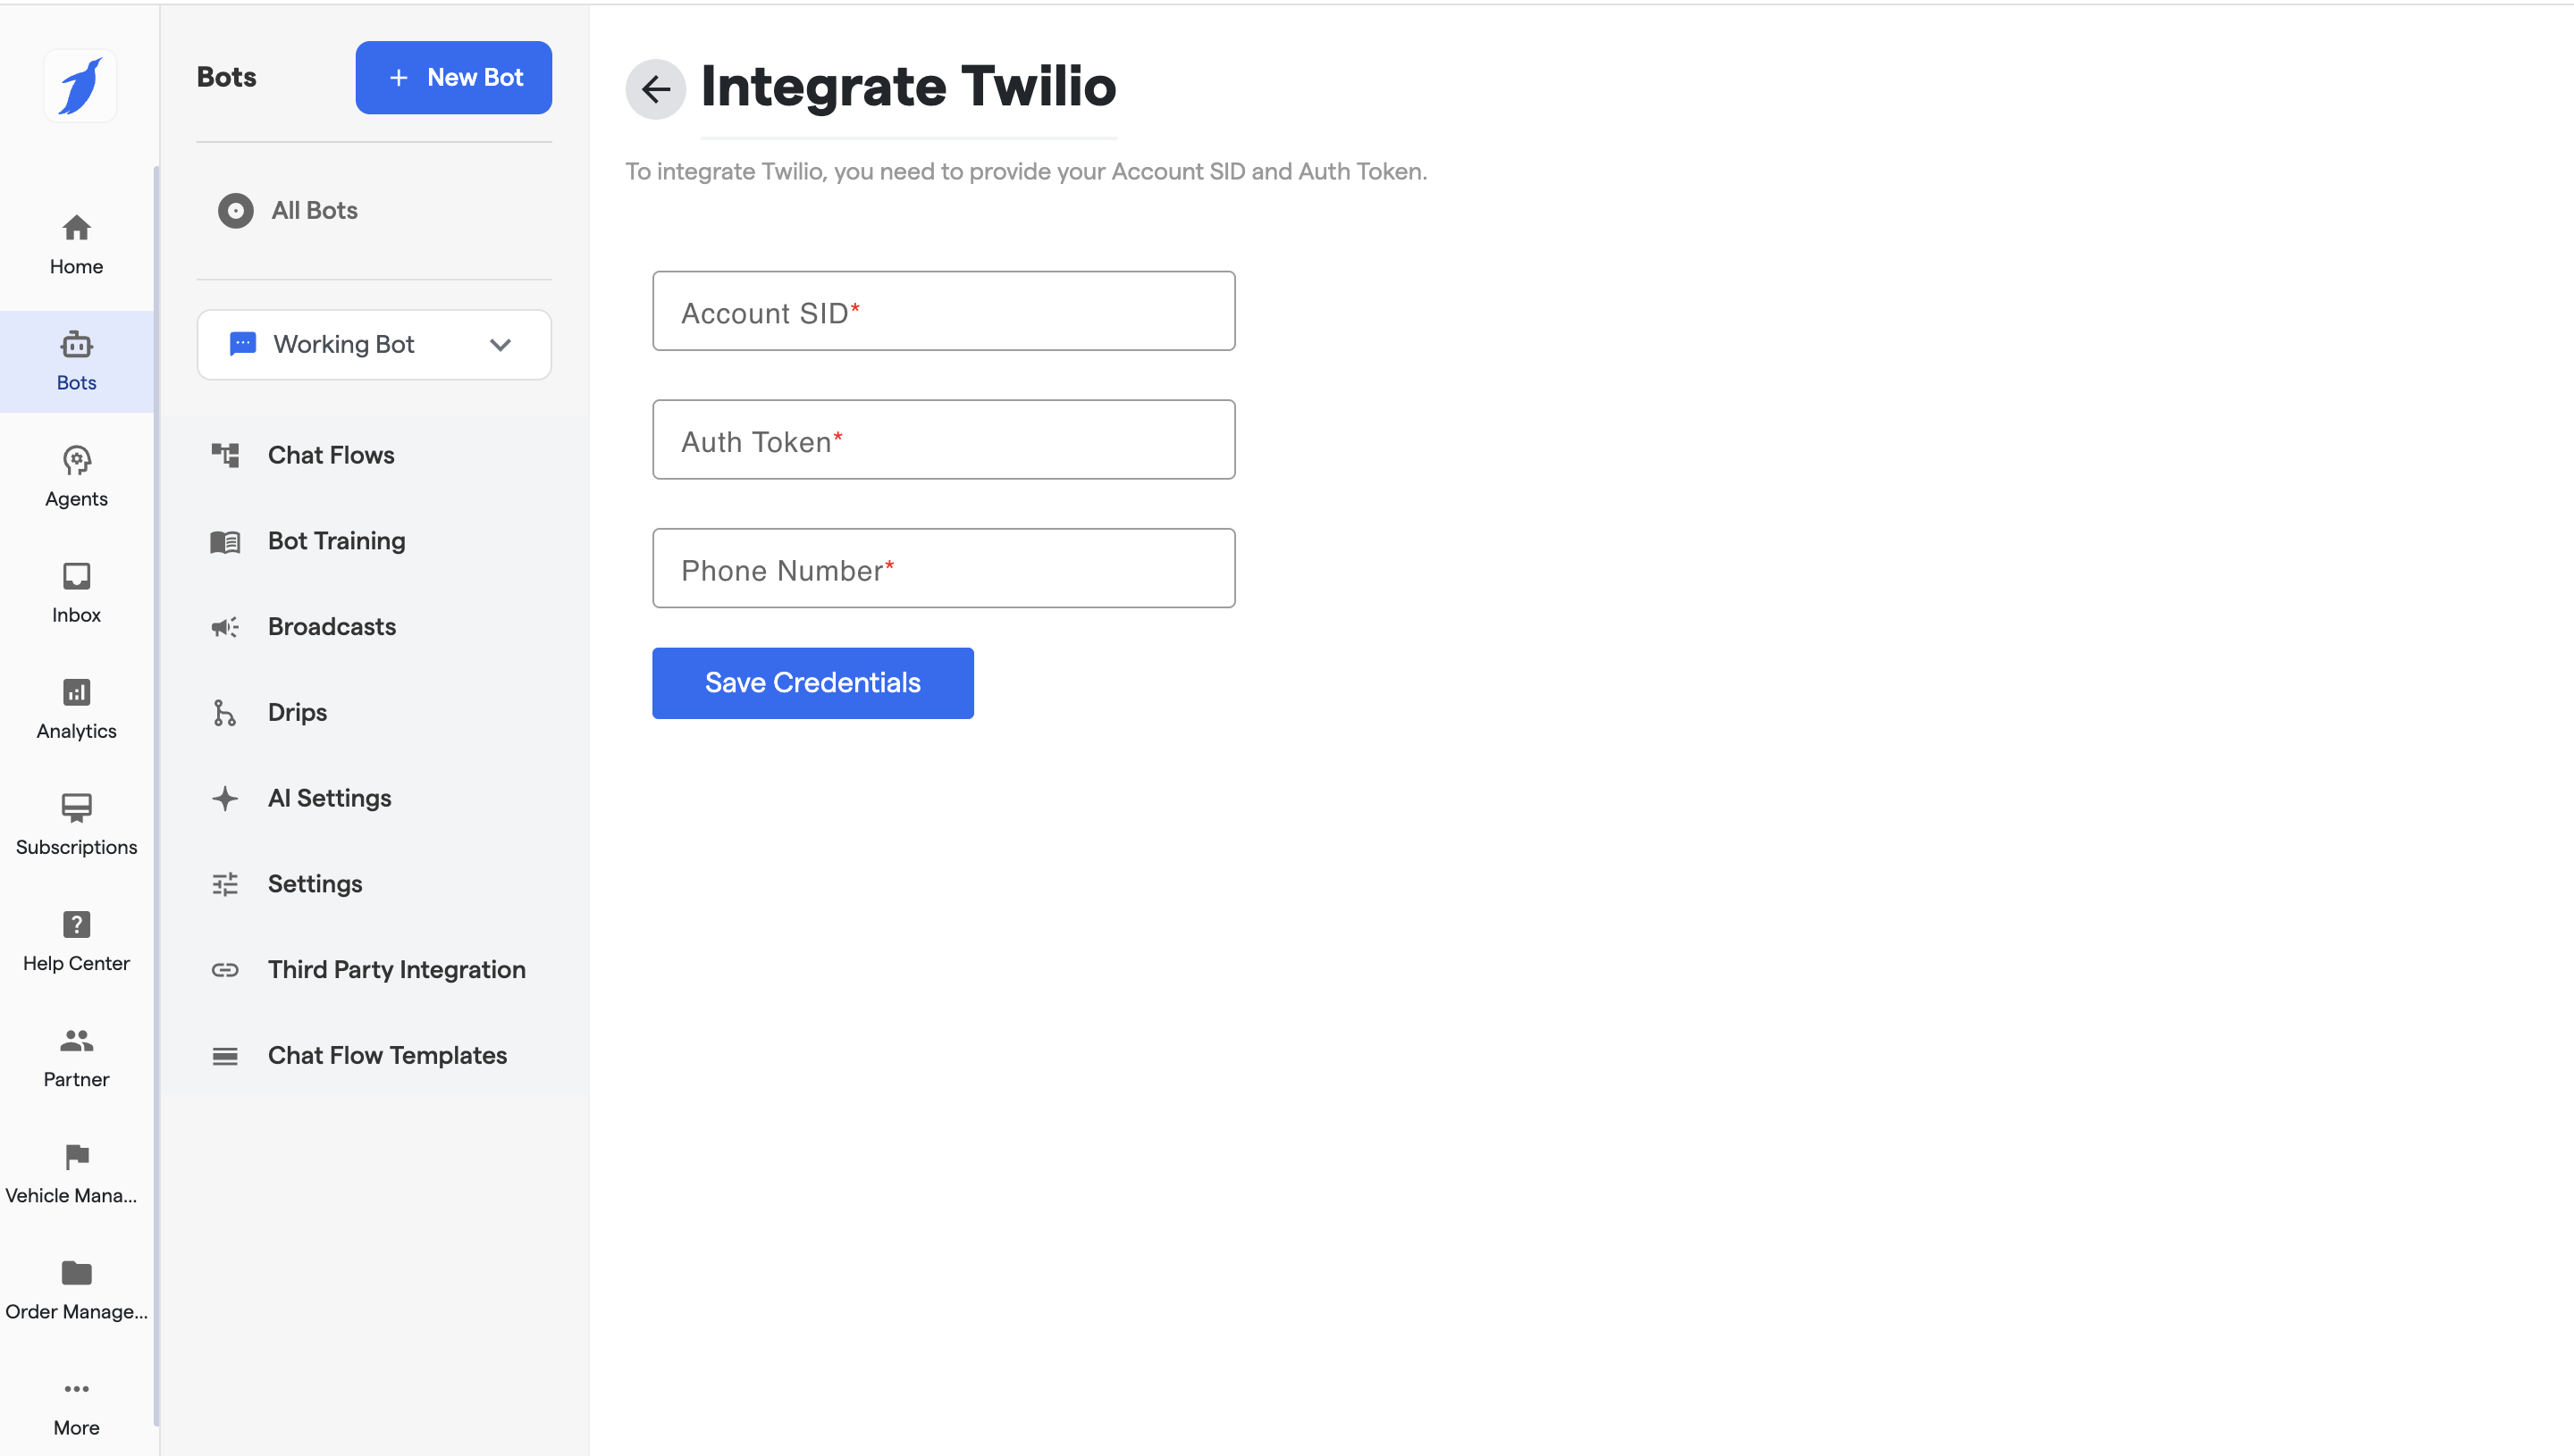Open Bot Training menu item
This screenshot has height=1456, width=2574.
click(336, 541)
